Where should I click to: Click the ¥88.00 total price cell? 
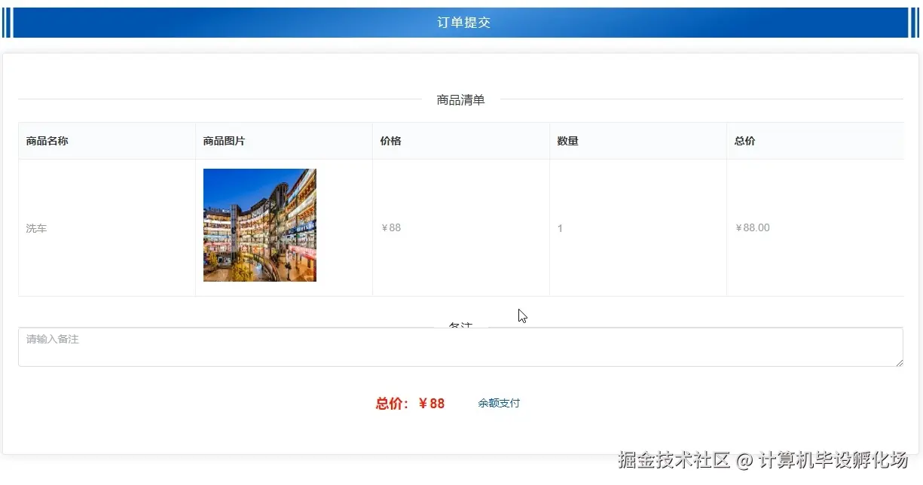(753, 228)
